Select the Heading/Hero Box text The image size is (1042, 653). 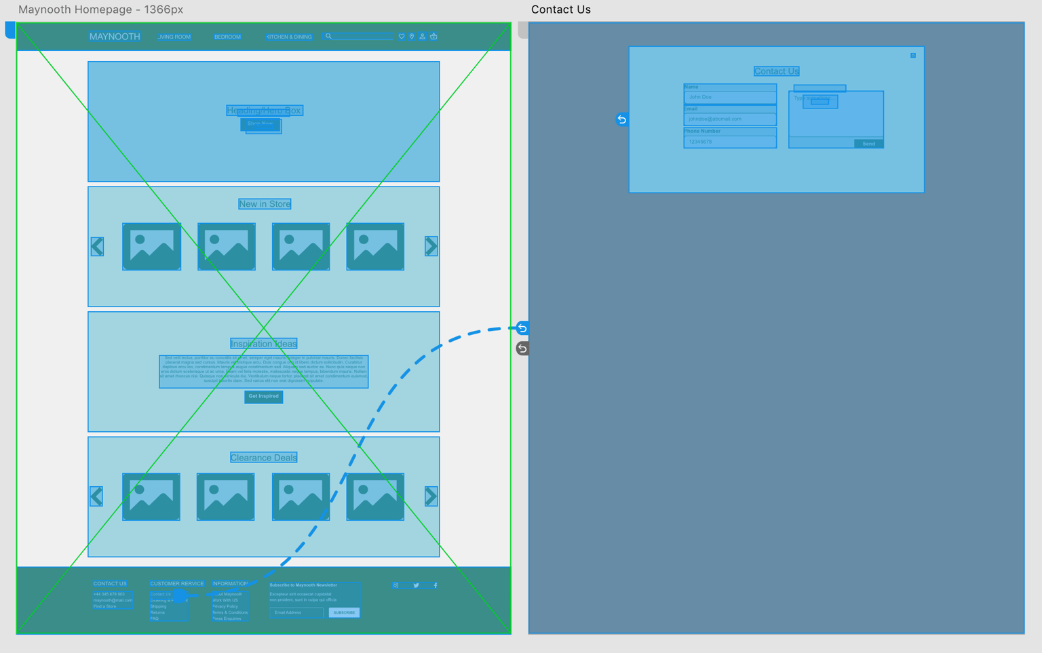[x=264, y=111]
